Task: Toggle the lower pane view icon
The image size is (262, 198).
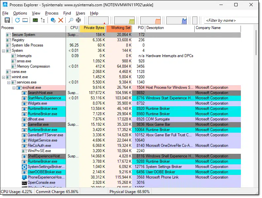Action: pyautogui.click(x=25, y=20)
